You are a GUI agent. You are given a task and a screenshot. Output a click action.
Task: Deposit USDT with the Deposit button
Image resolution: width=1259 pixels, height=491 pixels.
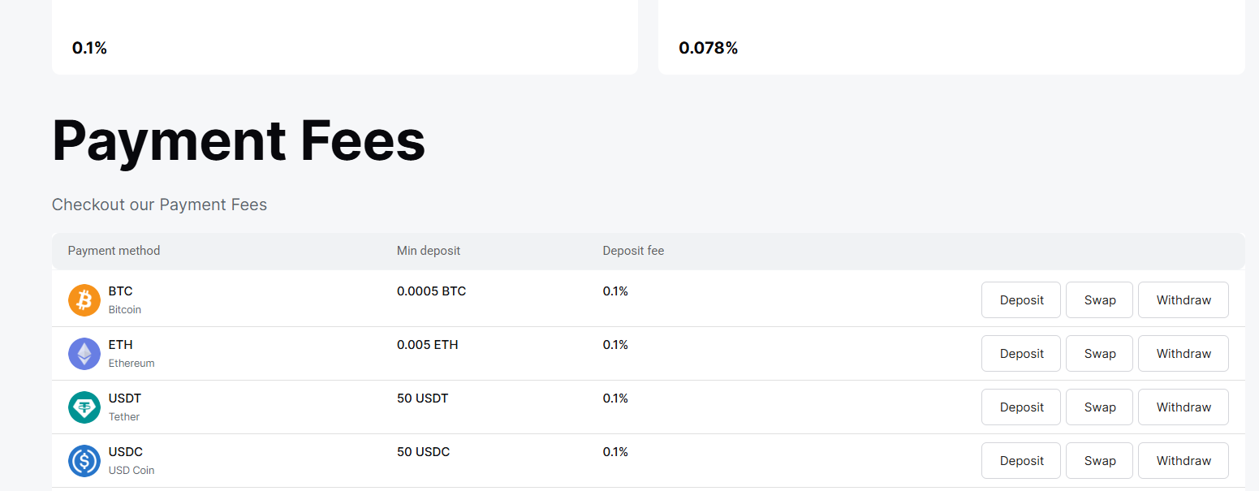pos(1021,407)
